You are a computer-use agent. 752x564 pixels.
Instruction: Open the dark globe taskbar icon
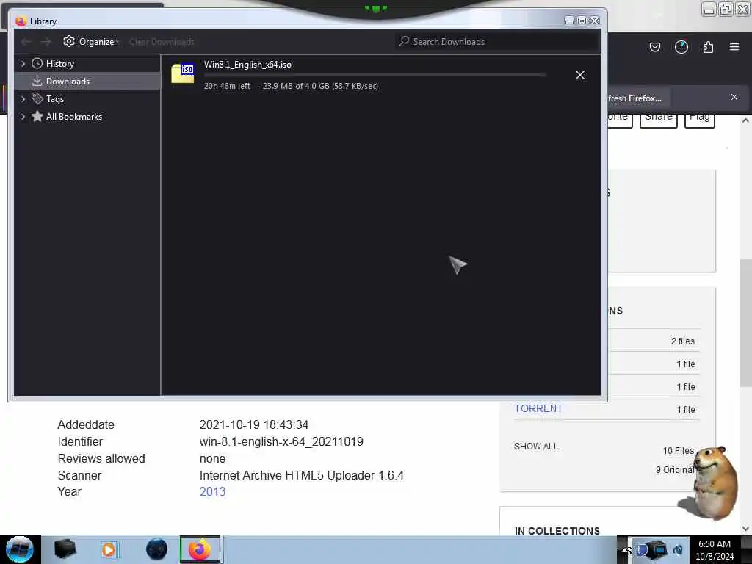pos(157,549)
